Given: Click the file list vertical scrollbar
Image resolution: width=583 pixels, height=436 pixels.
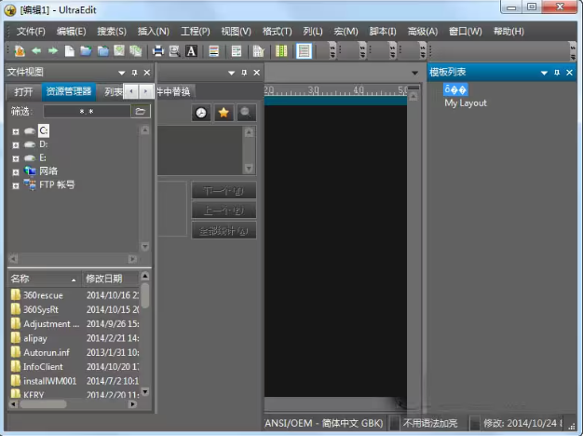Looking at the screenshot, I should click(145, 335).
